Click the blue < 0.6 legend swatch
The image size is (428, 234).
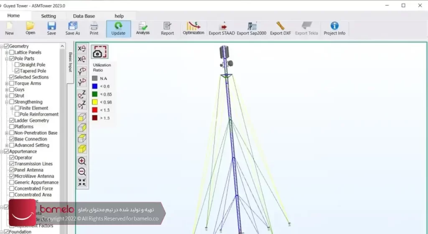pyautogui.click(x=95, y=86)
